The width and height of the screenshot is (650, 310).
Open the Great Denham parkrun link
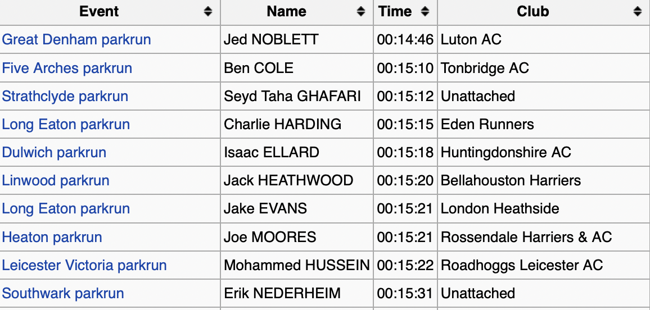click(76, 40)
